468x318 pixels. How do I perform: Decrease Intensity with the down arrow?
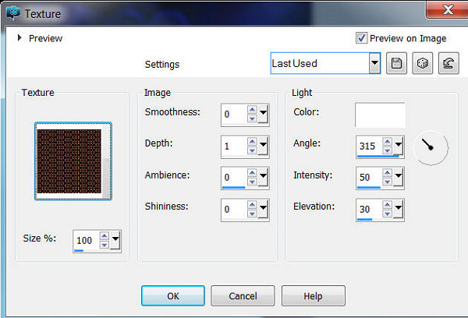[388, 182]
